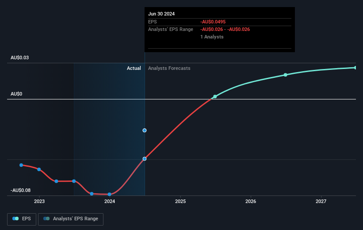
Task: Click the 2026 x-axis year label
Action: (x=251, y=201)
